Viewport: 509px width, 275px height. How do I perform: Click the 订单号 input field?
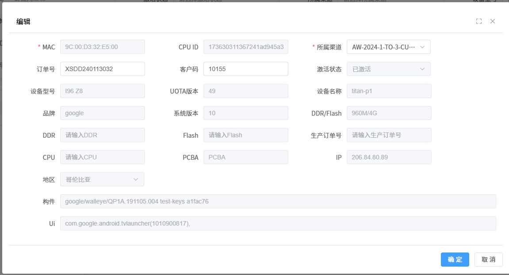[x=102, y=69]
